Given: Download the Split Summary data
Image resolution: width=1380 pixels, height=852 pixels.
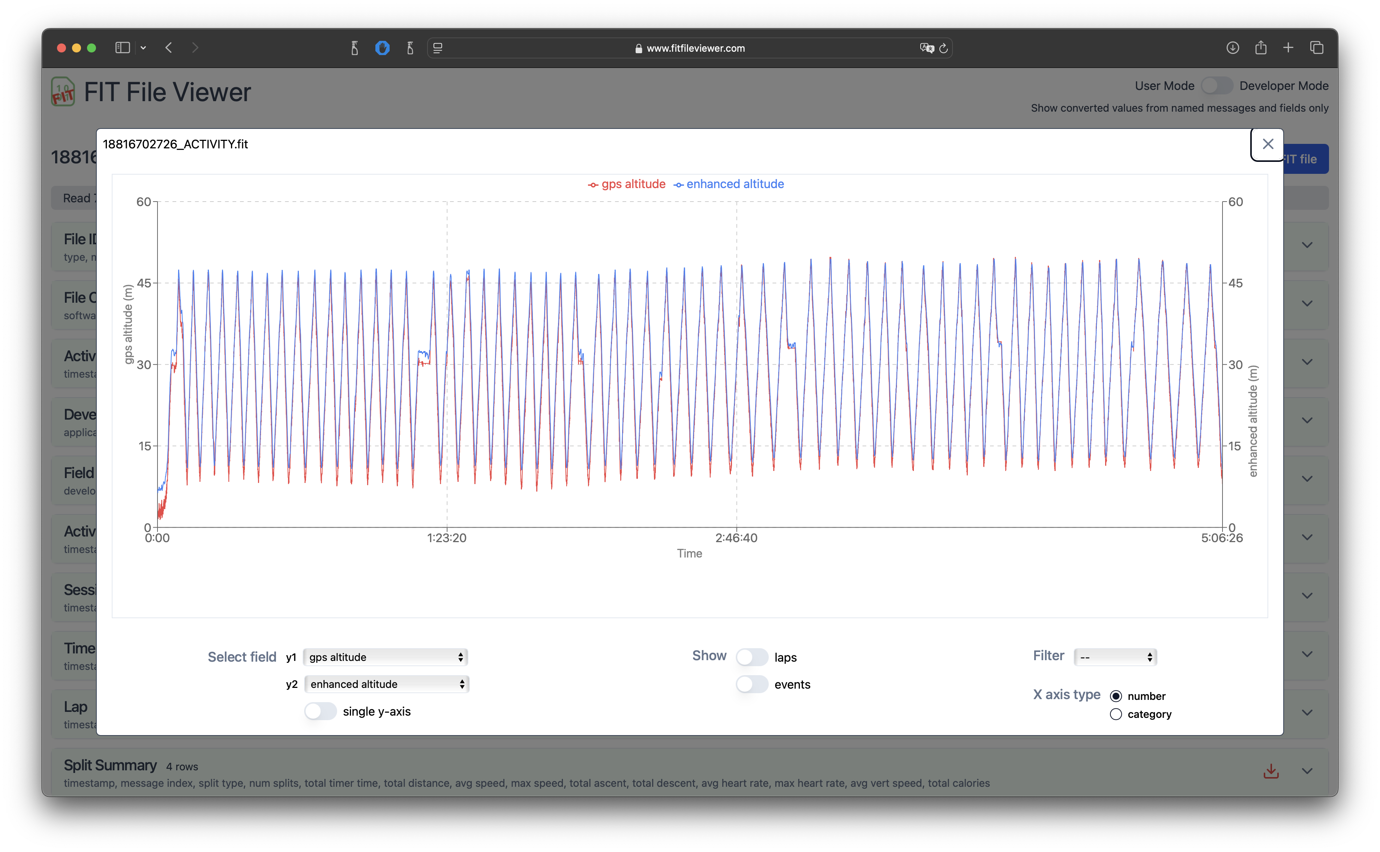Looking at the screenshot, I should point(1270,771).
